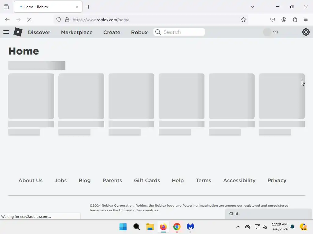Click the forward navigation arrow
313x234 pixels.
point(18,20)
